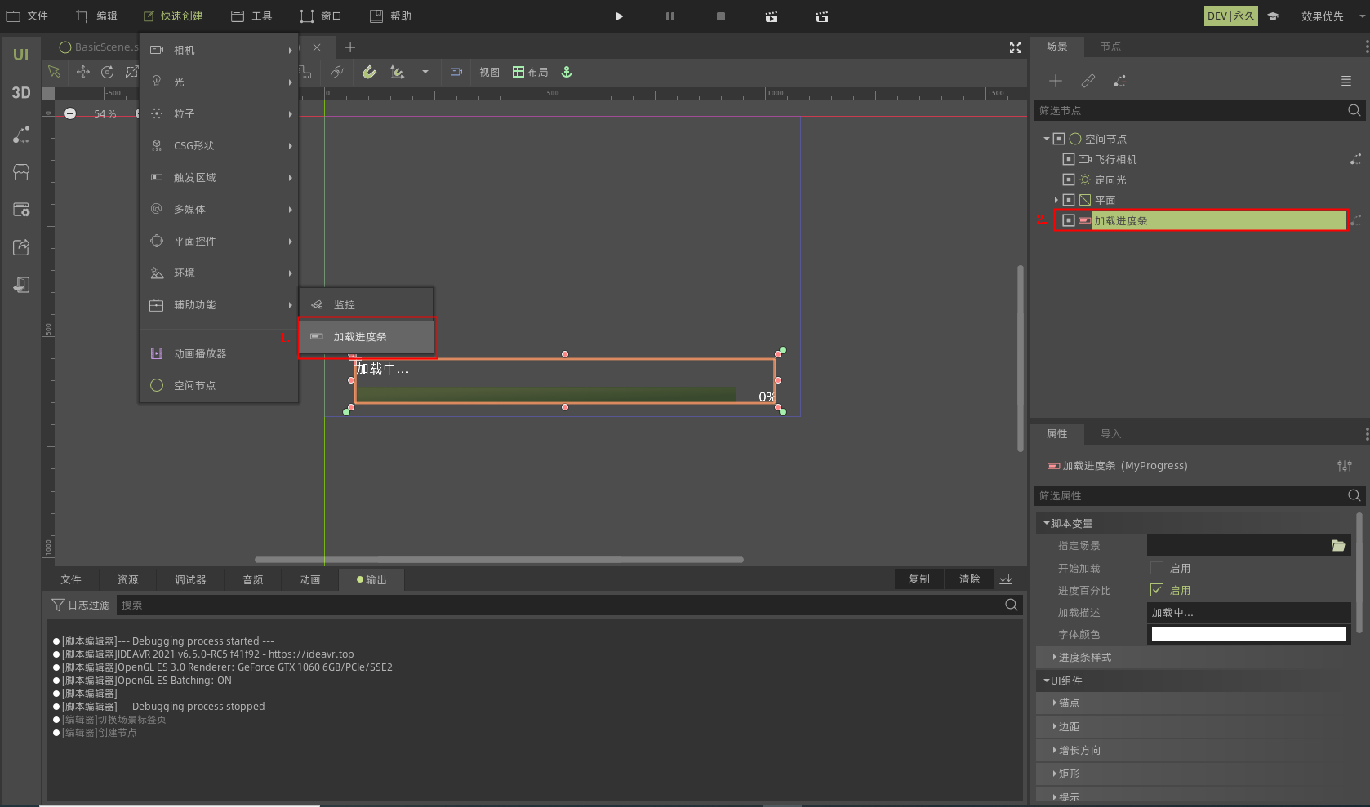Click the attach-script icon in scene toolbar
1370x807 pixels.
[1120, 81]
